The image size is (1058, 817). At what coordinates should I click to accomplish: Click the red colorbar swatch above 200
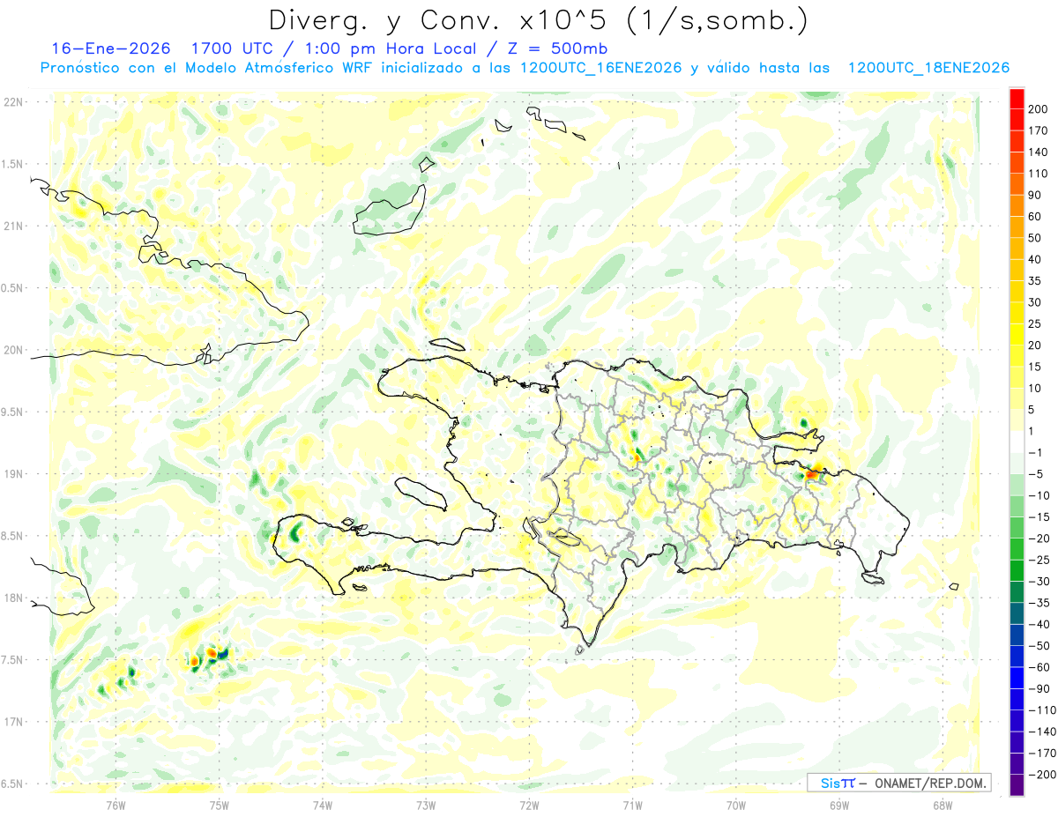pyautogui.click(x=1017, y=99)
